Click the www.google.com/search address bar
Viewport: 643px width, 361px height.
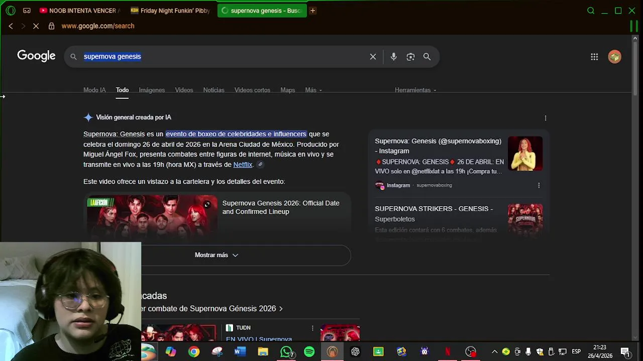coord(97,26)
